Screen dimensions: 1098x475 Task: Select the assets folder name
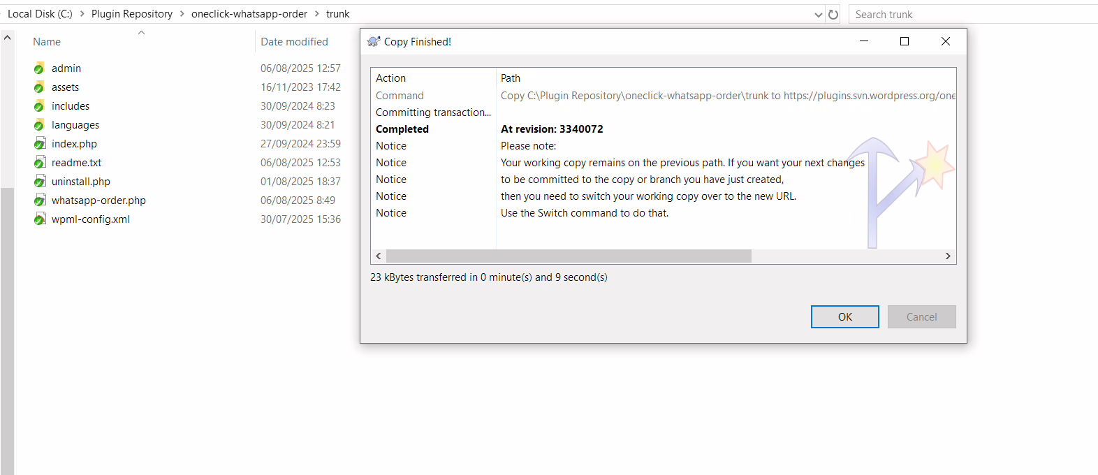pos(65,87)
